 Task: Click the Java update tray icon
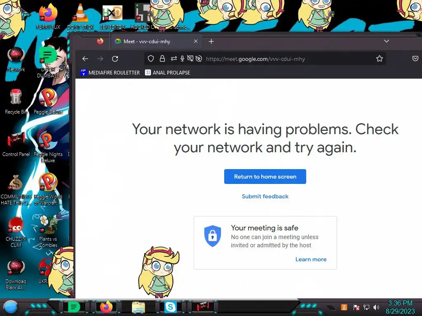click(x=344, y=307)
